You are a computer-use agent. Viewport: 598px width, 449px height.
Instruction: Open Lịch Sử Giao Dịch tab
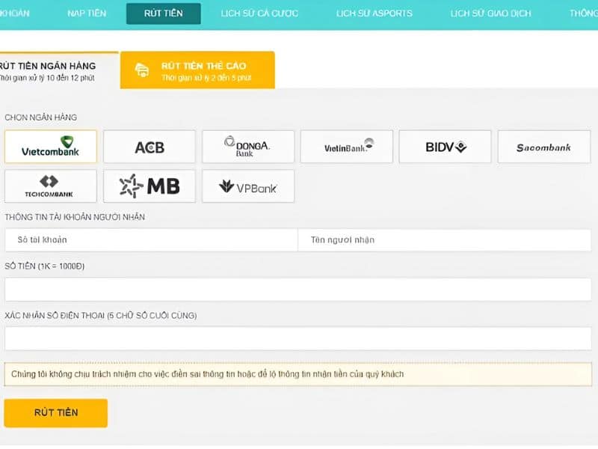[490, 13]
